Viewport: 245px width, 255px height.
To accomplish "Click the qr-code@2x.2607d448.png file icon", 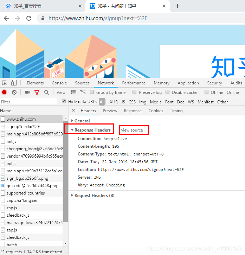I will [3, 186].
